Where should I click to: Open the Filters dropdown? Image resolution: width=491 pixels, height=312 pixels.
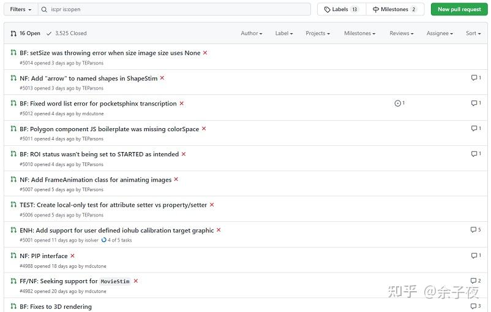20,9
